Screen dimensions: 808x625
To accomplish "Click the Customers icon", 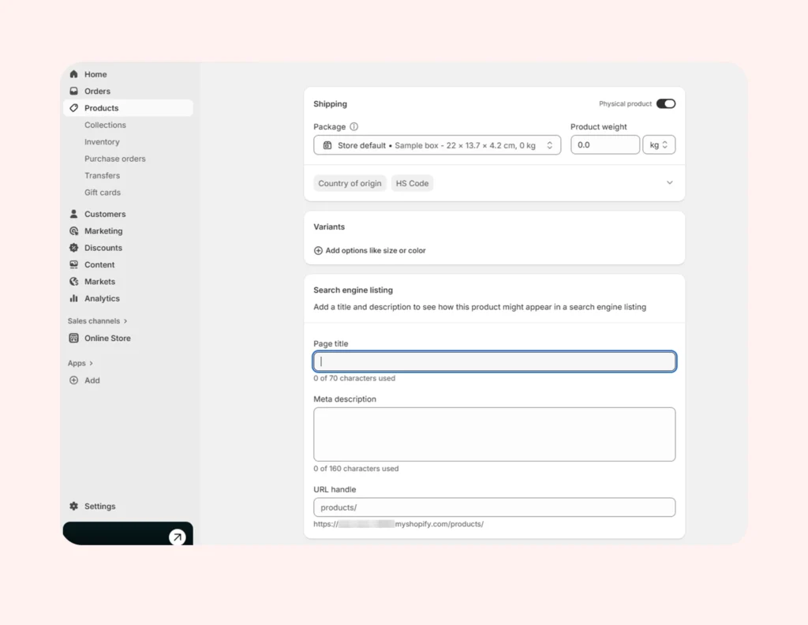I will point(74,213).
